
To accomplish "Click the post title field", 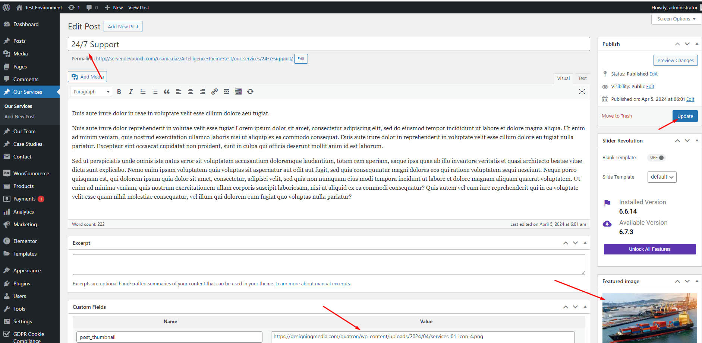I will [x=329, y=44].
